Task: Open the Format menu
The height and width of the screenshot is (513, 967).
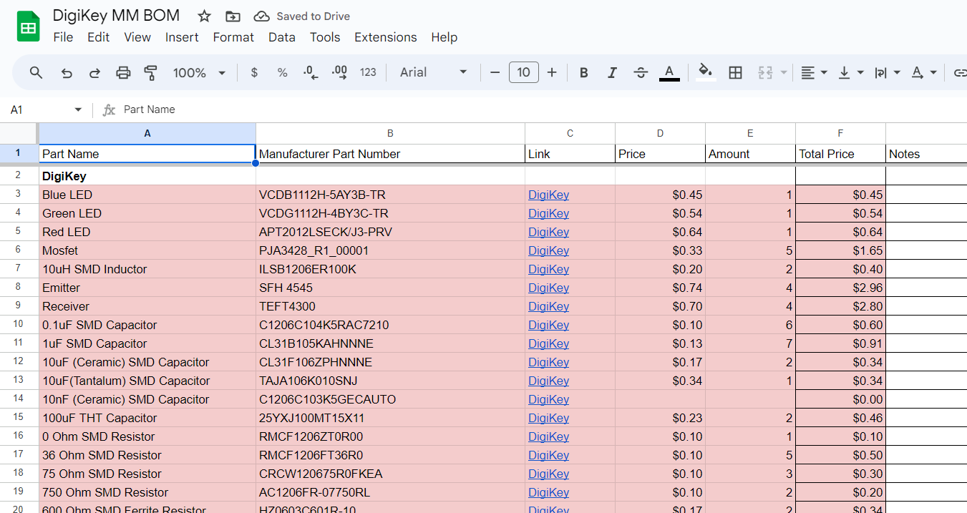Action: click(233, 37)
